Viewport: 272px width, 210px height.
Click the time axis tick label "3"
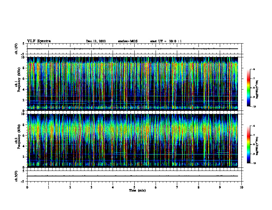(91, 187)
